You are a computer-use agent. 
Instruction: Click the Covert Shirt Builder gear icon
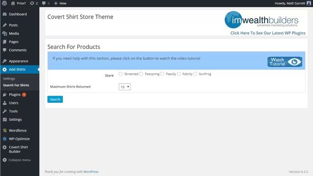[x=5, y=147]
